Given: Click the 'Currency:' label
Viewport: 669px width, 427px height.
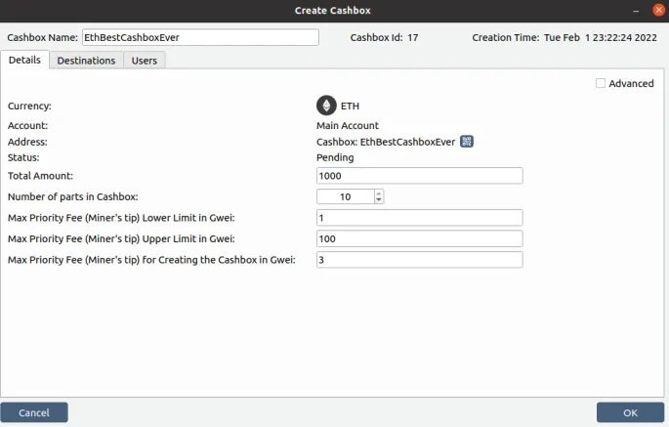Looking at the screenshot, I should click(x=29, y=106).
